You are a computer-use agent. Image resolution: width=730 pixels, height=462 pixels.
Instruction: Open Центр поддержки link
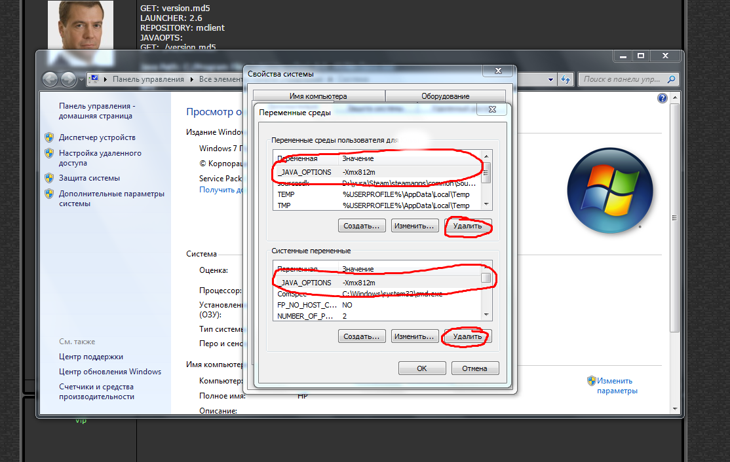click(x=91, y=357)
